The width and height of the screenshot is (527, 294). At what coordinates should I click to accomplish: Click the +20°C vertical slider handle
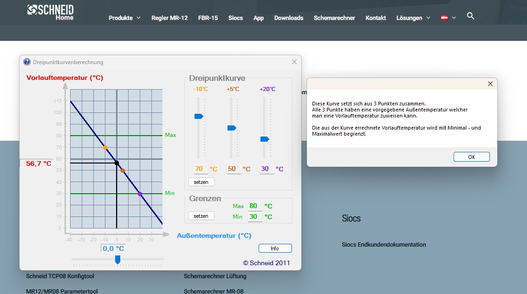265,139
